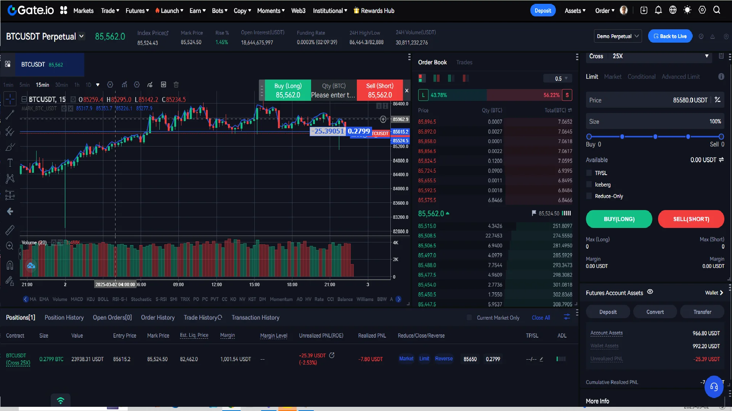Open the Trades tab in the Order Book panel
The image size is (732, 411).
coord(464,62)
